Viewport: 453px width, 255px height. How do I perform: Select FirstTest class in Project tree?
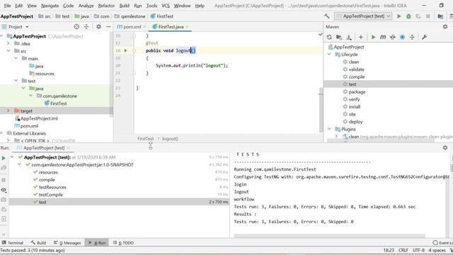coord(58,103)
